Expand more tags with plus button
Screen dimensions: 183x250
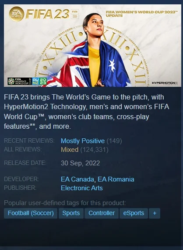[x=155, y=213]
